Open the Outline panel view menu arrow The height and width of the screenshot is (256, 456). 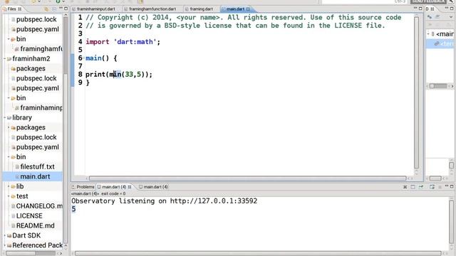451,17
